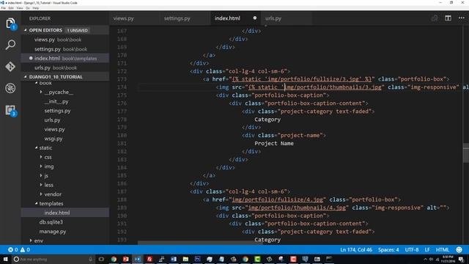The width and height of the screenshot is (469, 264).
Task: Click the split editor icon
Action: click(448, 18)
